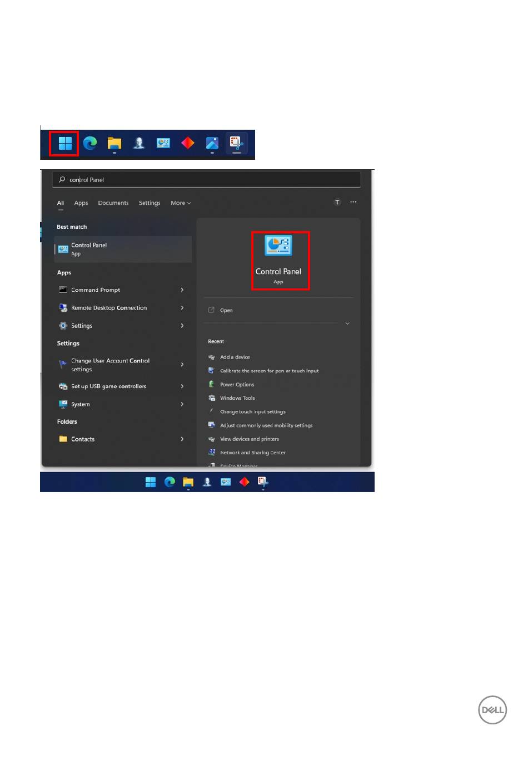
Task: Click the Start button in the upper cropped taskbar
Action: click(65, 144)
